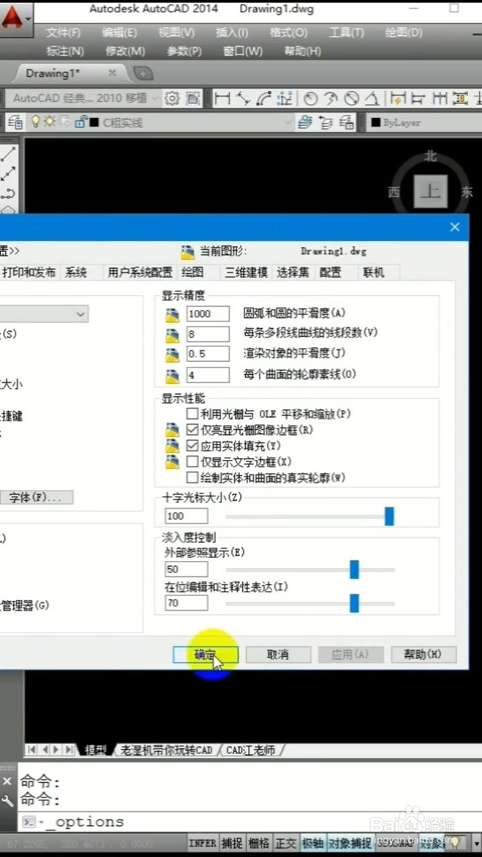Image resolution: width=482 pixels, height=857 pixels.
Task: Click the new drawing tab plus icon
Action: [x=143, y=73]
